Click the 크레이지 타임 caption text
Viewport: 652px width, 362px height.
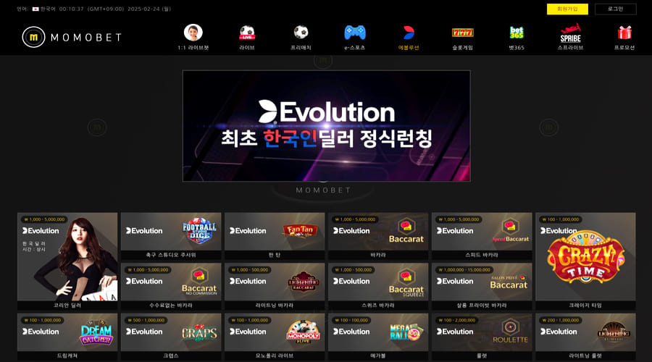[x=585, y=306]
